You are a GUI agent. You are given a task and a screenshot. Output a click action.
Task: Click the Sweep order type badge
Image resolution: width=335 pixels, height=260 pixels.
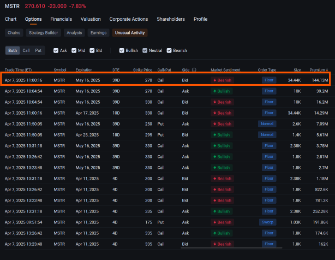[x=268, y=222]
